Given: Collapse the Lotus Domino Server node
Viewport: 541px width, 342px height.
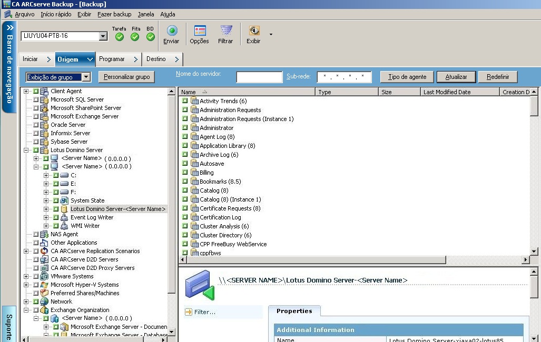Looking at the screenshot, I should click(26, 150).
